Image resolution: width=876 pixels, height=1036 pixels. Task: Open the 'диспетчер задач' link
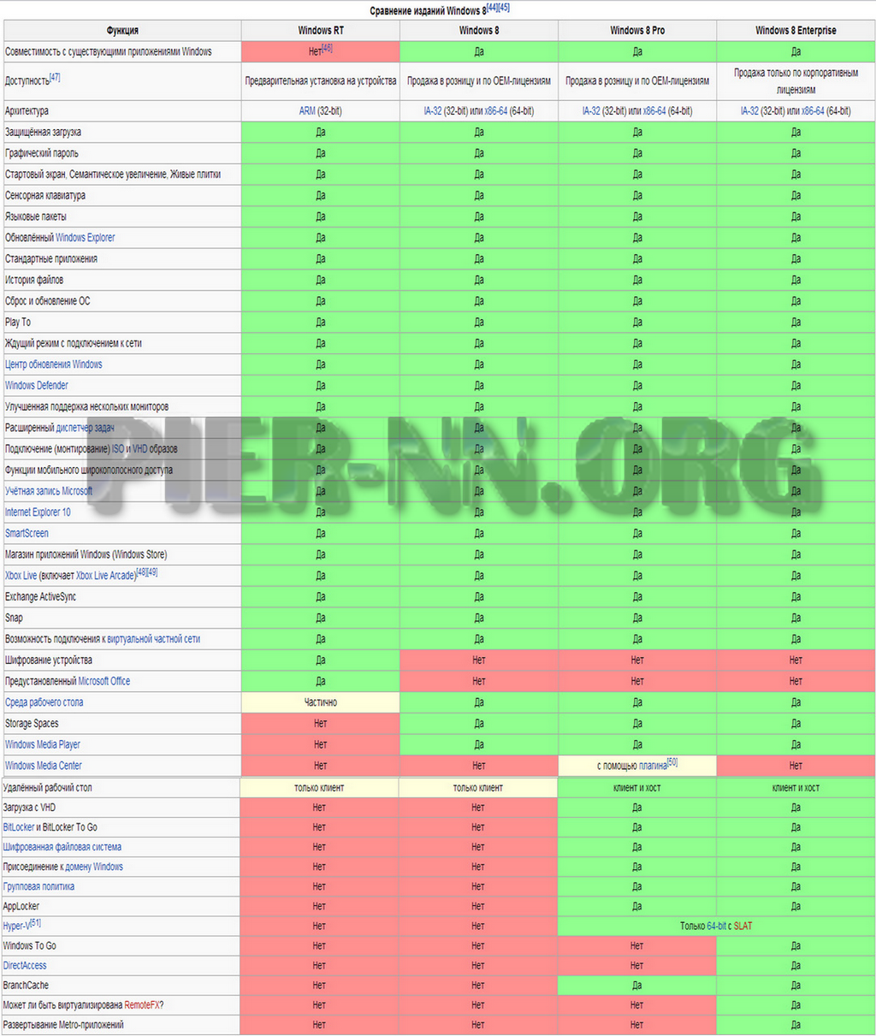(x=85, y=428)
